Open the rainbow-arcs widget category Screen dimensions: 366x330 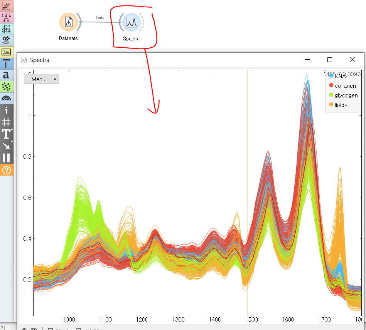coord(6,98)
